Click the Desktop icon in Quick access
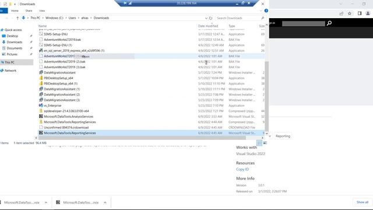 point(4,36)
